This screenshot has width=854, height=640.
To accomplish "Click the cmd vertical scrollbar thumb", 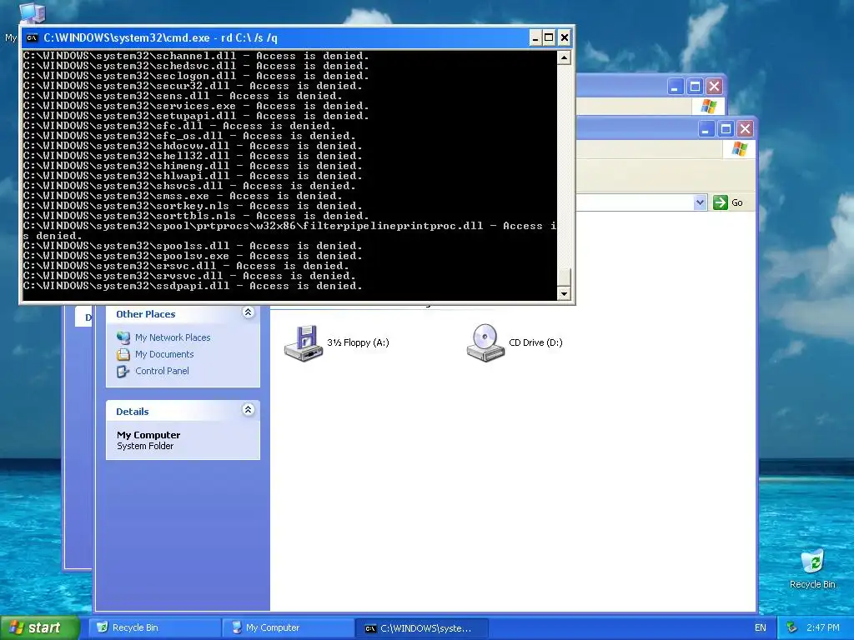I will point(564,277).
